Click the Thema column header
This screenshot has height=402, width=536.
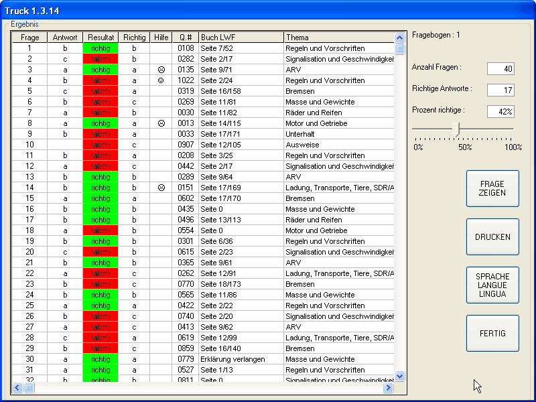(x=338, y=38)
